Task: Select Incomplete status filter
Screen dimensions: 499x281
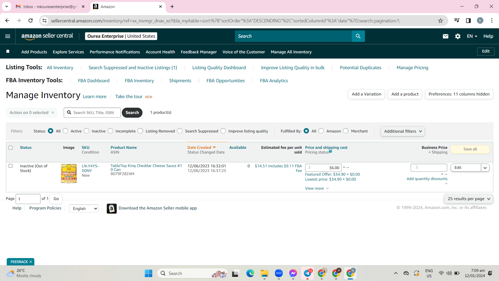Action: pos(110,131)
